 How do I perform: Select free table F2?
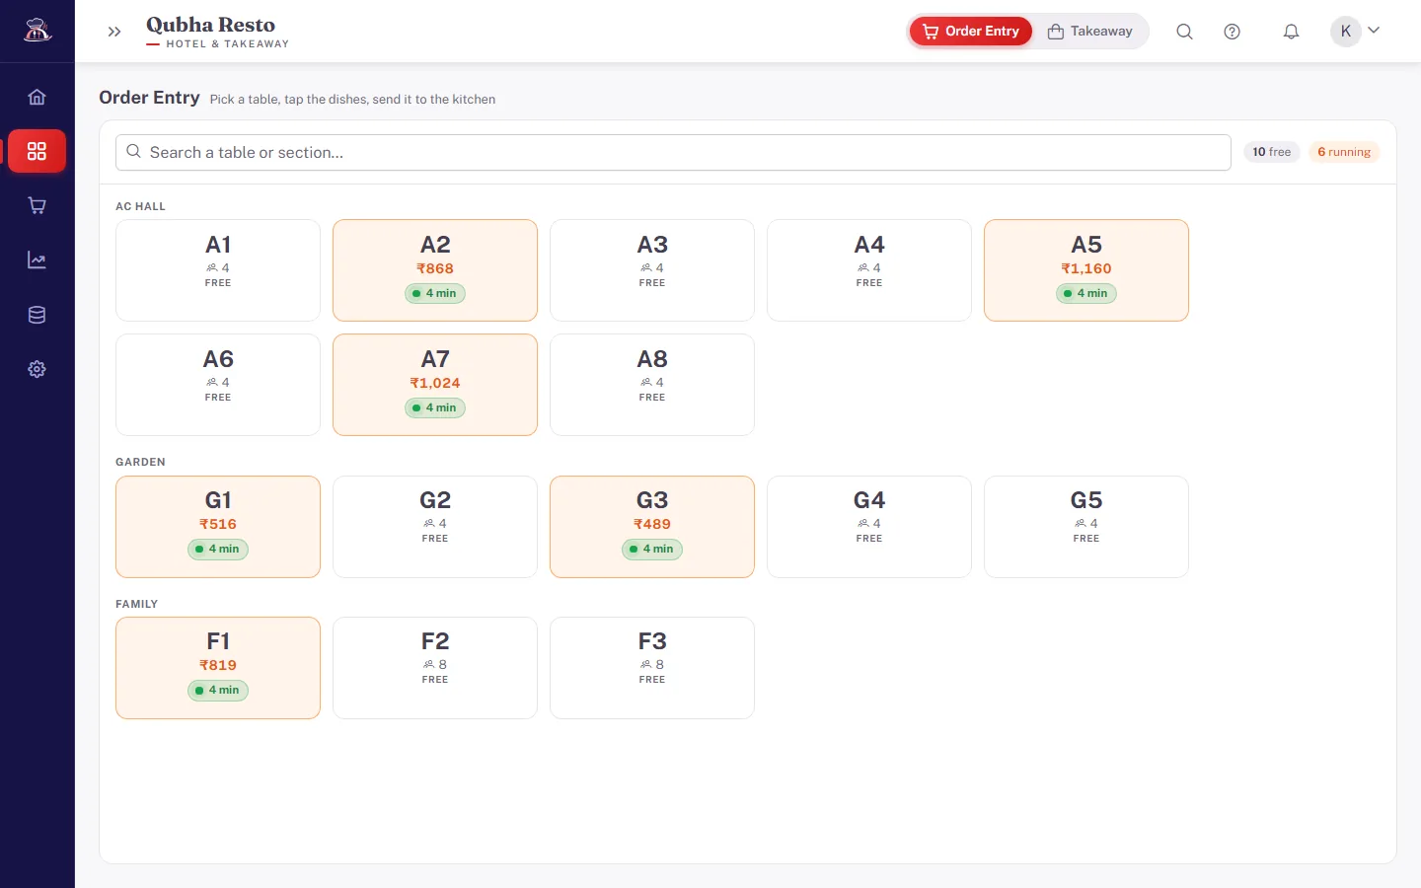[x=435, y=668]
